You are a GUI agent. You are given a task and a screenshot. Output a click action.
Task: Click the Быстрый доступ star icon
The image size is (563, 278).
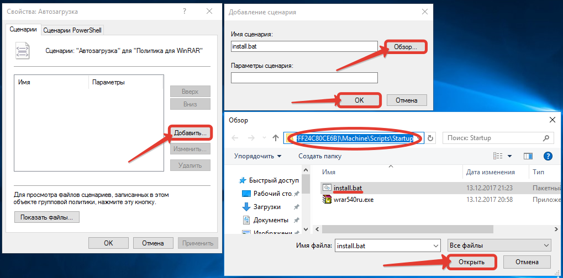[x=243, y=180]
